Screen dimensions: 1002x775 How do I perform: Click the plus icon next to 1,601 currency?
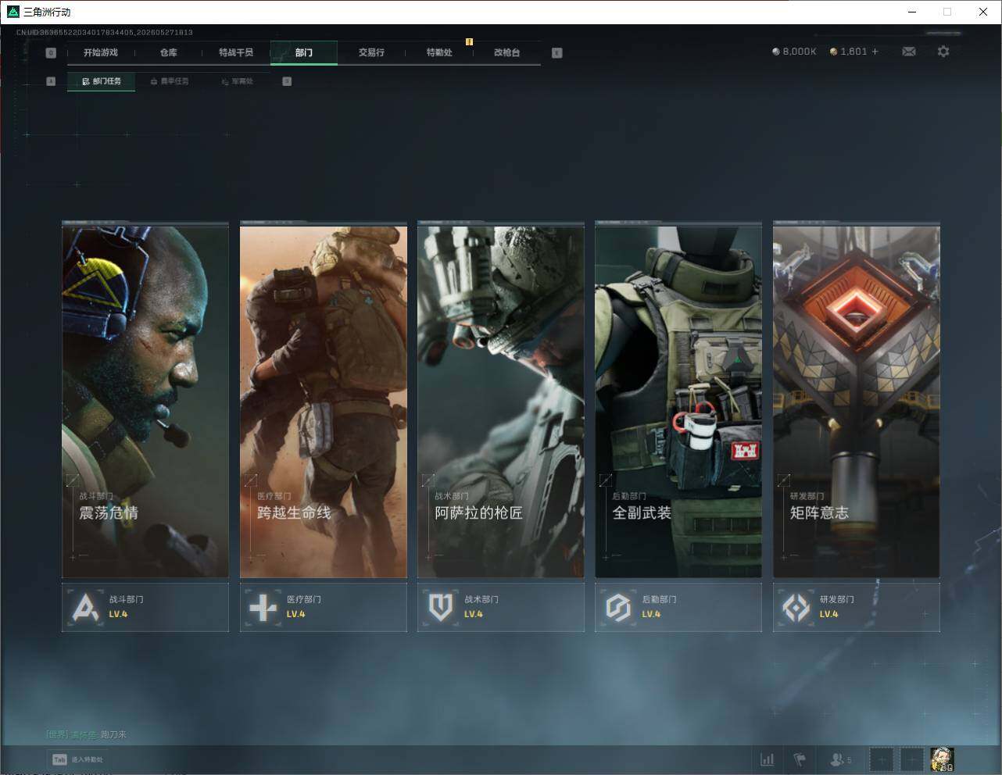[x=875, y=52]
